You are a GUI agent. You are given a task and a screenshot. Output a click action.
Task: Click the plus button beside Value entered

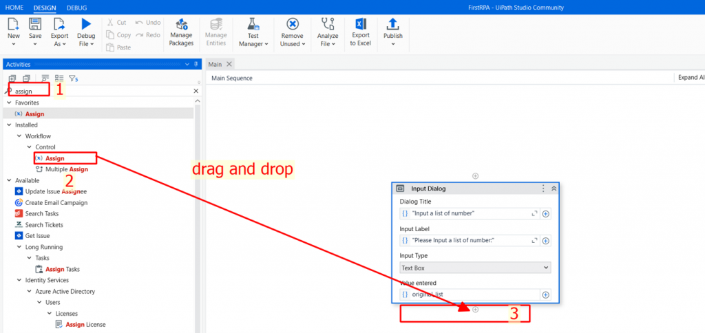point(545,295)
